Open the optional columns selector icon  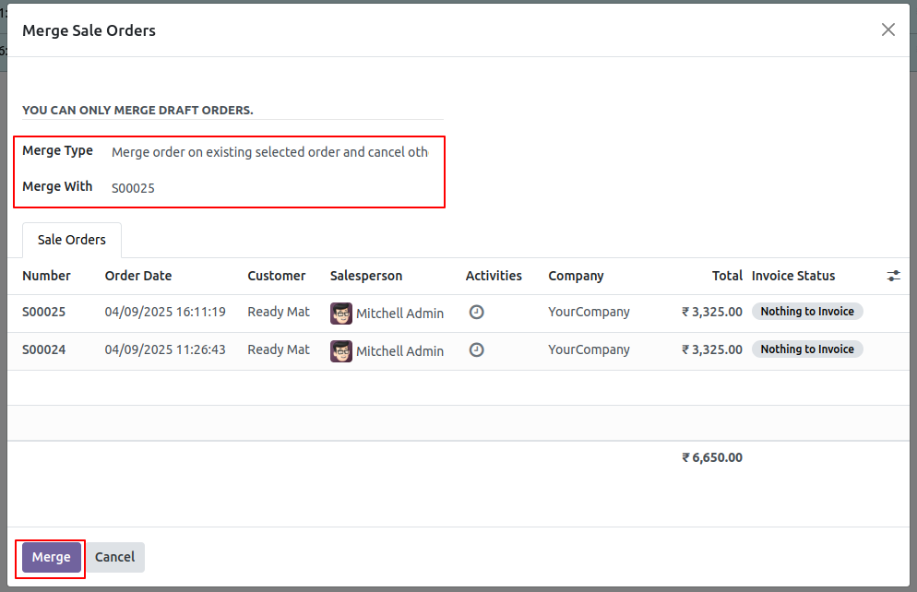point(893,276)
